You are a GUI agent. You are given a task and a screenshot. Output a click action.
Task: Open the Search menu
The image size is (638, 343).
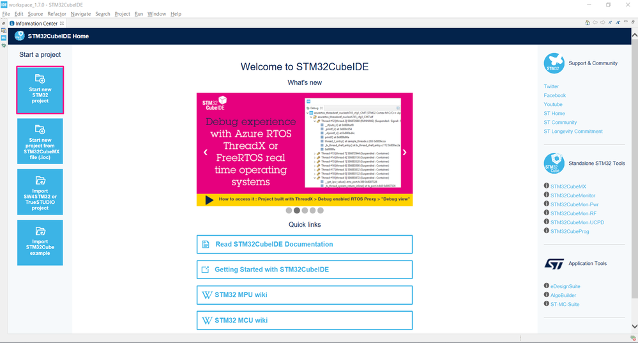click(103, 14)
